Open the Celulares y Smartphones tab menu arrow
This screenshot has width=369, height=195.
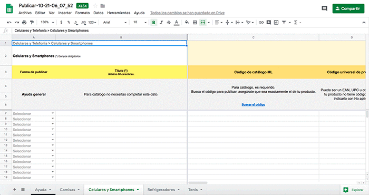pyautogui.click(x=138, y=190)
